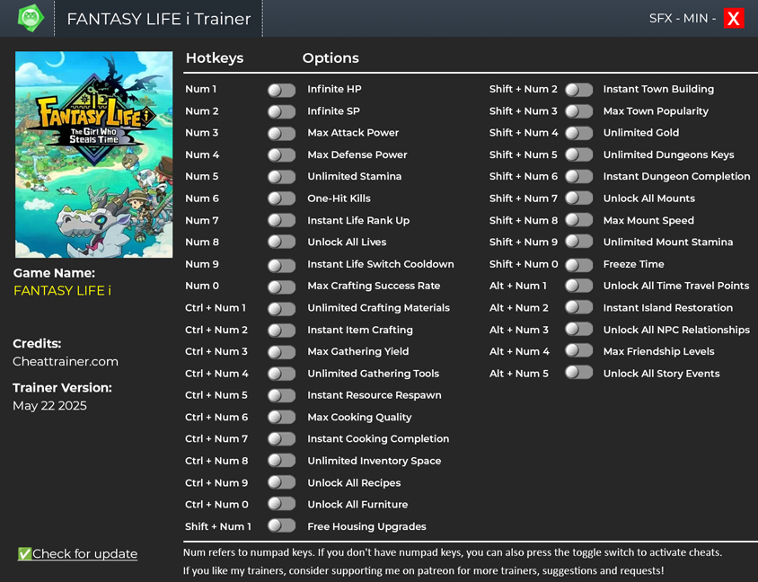
Task: Turn on the Freeze Time toggle
Action: pyautogui.click(x=578, y=265)
